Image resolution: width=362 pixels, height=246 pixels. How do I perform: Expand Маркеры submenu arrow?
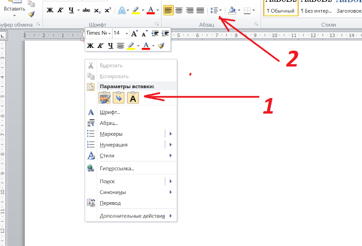point(171,134)
